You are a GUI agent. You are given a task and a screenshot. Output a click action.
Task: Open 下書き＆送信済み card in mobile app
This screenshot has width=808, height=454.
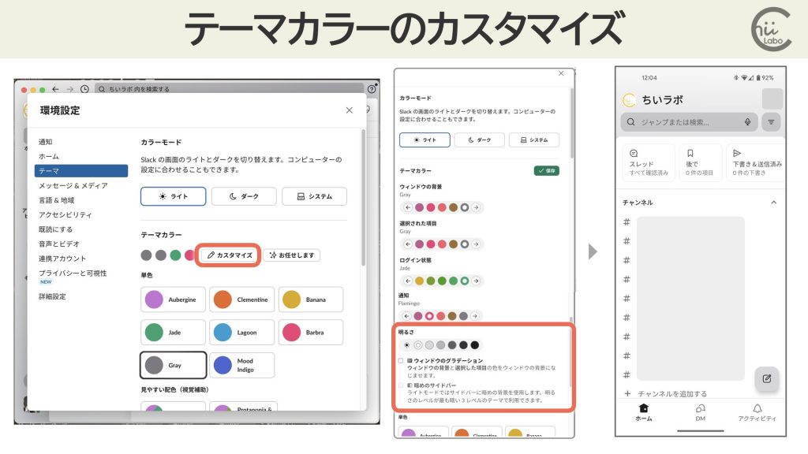pyautogui.click(x=757, y=162)
